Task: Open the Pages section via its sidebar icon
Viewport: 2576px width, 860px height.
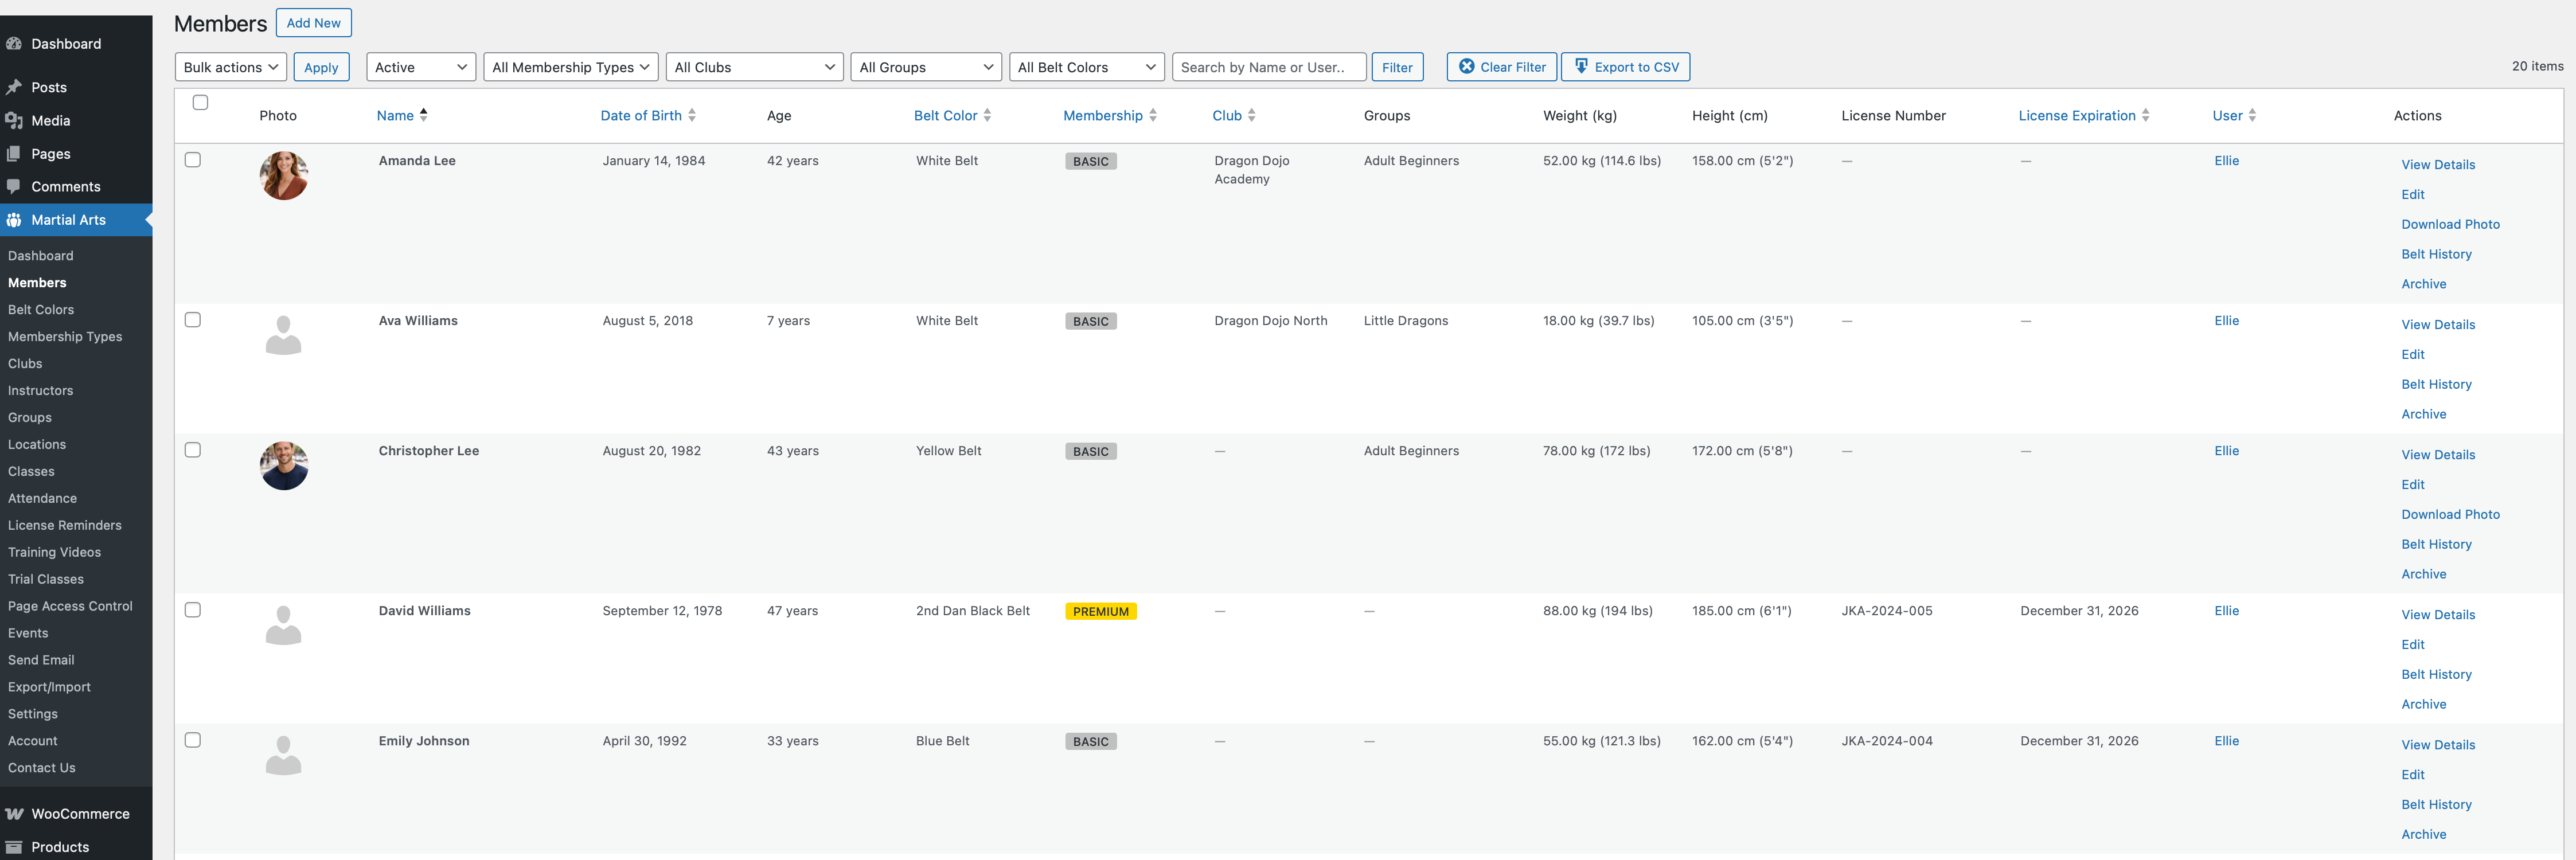Action: [15, 153]
